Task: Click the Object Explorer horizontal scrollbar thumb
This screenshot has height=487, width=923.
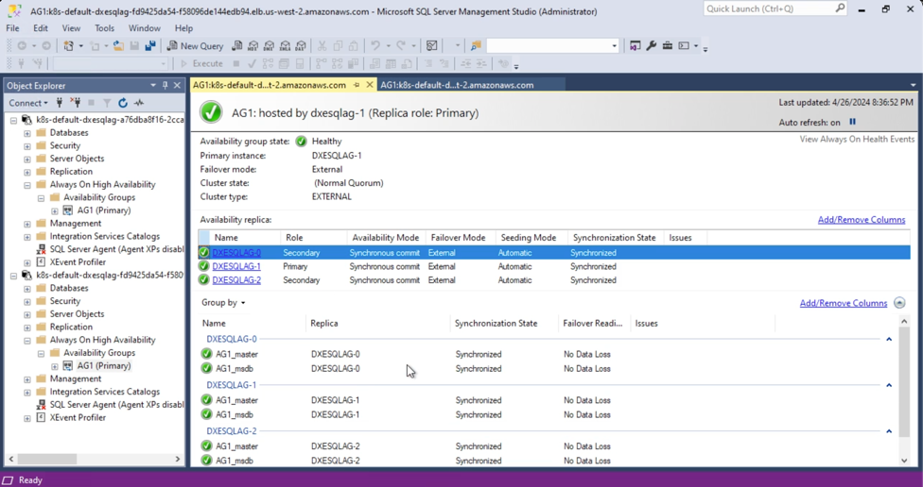Action: (x=49, y=459)
